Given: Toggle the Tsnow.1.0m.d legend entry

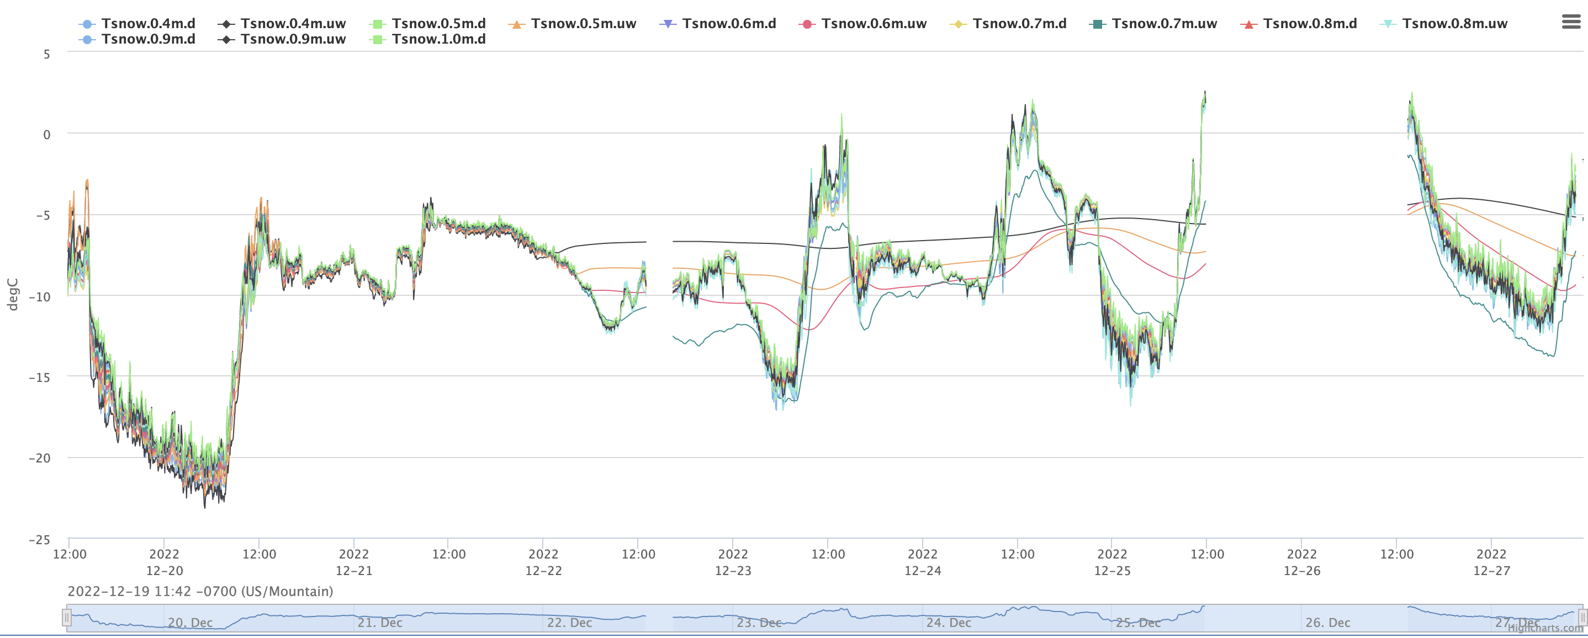Looking at the screenshot, I should coord(438,39).
